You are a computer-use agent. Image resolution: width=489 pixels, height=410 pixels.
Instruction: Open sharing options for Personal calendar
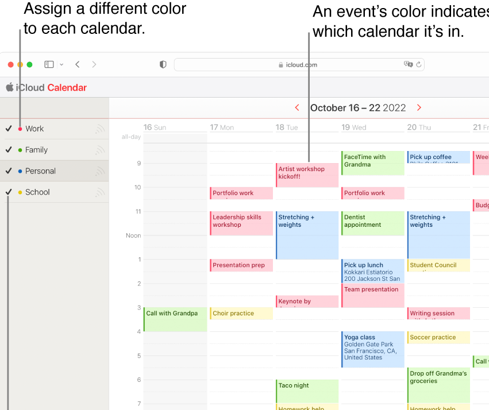pos(100,171)
